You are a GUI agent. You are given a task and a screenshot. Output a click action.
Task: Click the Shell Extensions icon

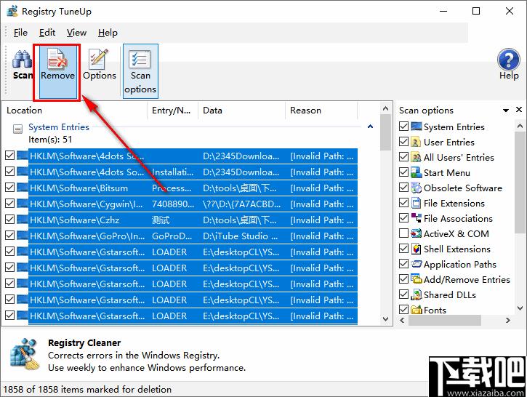pos(416,249)
